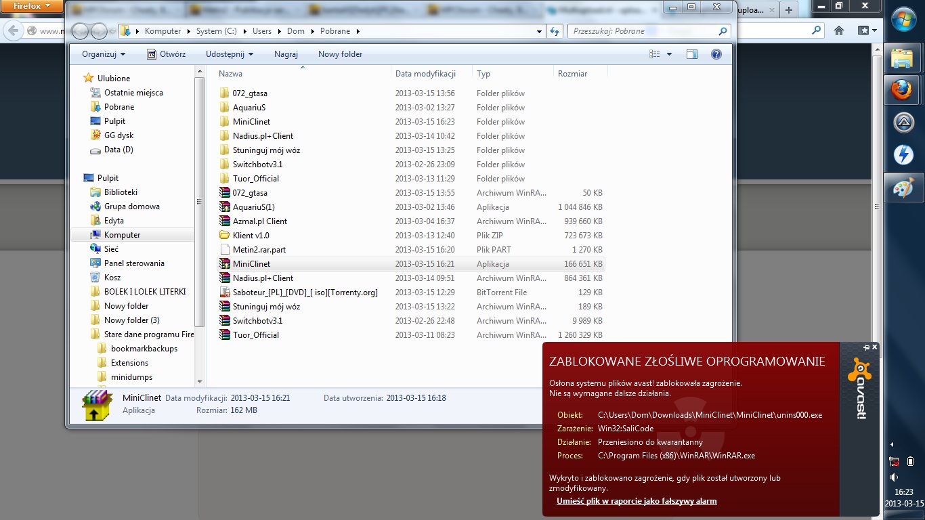
Task: Open Windows Explorer from the taskbar
Action: pos(903,58)
